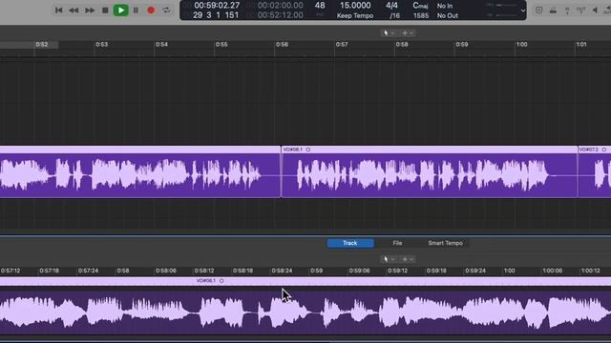
Task: Click the loop circle icon beside VO#07.2
Action: (604, 150)
